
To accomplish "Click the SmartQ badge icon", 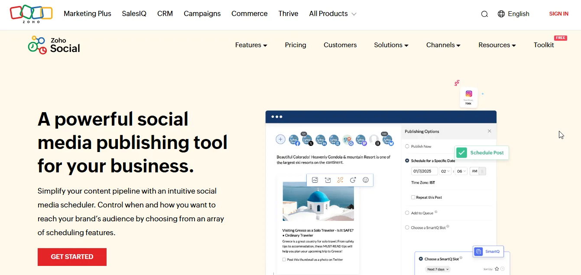I will pyautogui.click(x=479, y=252).
